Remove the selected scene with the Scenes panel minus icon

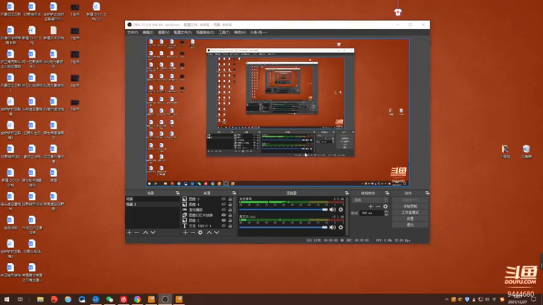click(136, 232)
